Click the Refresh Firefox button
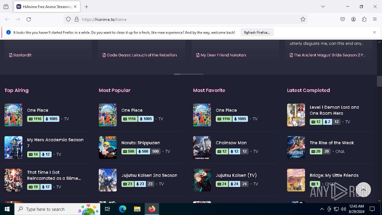The height and width of the screenshot is (215, 382). [x=257, y=32]
